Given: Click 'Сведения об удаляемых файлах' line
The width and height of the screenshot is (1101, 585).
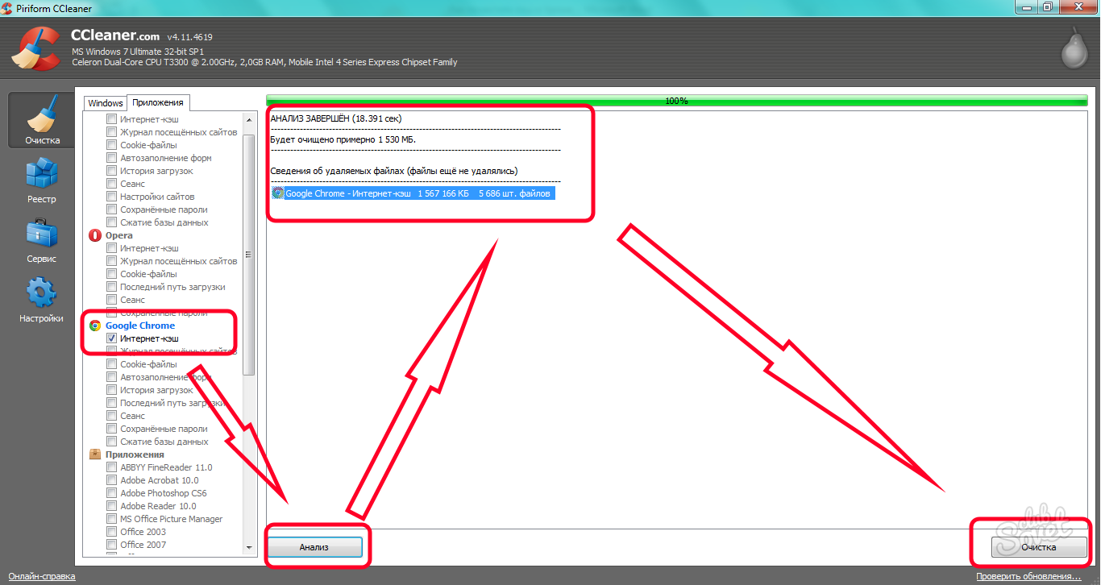Looking at the screenshot, I should pos(394,171).
